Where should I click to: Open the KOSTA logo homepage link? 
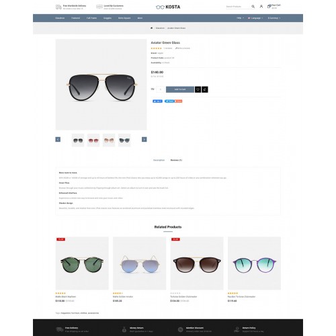(168, 7)
